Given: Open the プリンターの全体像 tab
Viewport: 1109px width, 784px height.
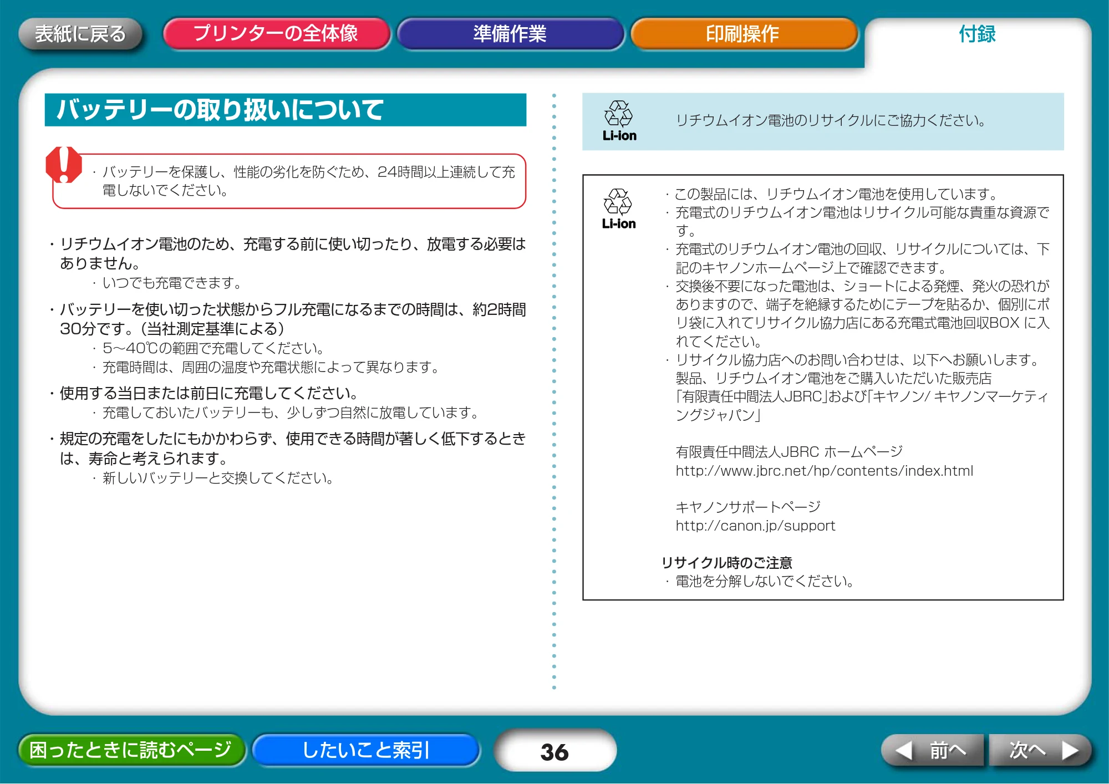Looking at the screenshot, I should pyautogui.click(x=276, y=34).
